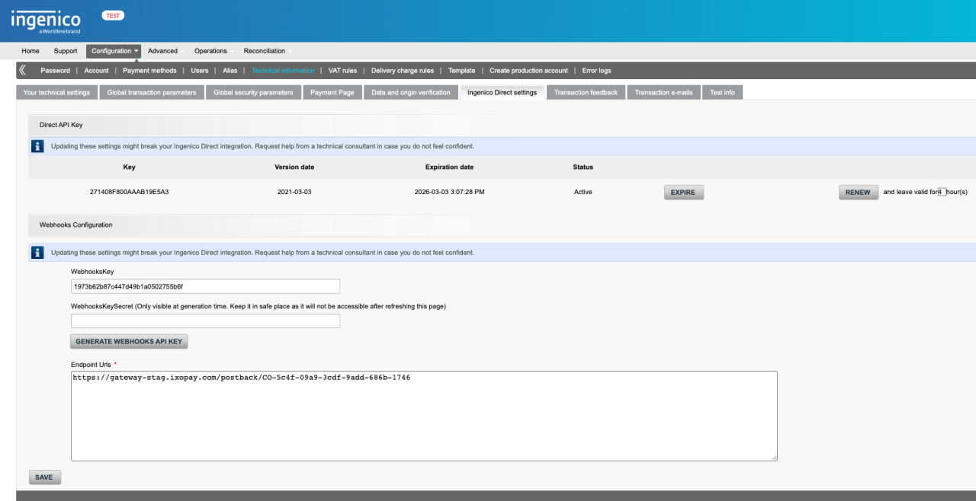Click the Ingenico logo
Screen dimensions: 976x501
(x=45, y=20)
